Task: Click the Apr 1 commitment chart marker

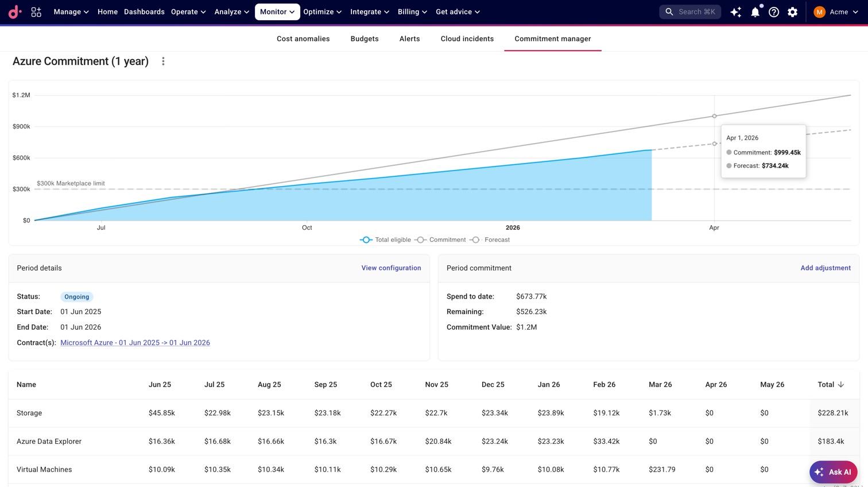Action: [714, 116]
